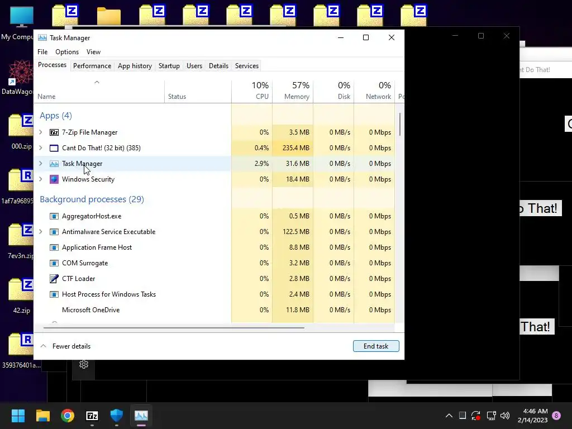The width and height of the screenshot is (572, 429).
Task: Click the Cant Do That! process icon
Action: [x=54, y=148]
